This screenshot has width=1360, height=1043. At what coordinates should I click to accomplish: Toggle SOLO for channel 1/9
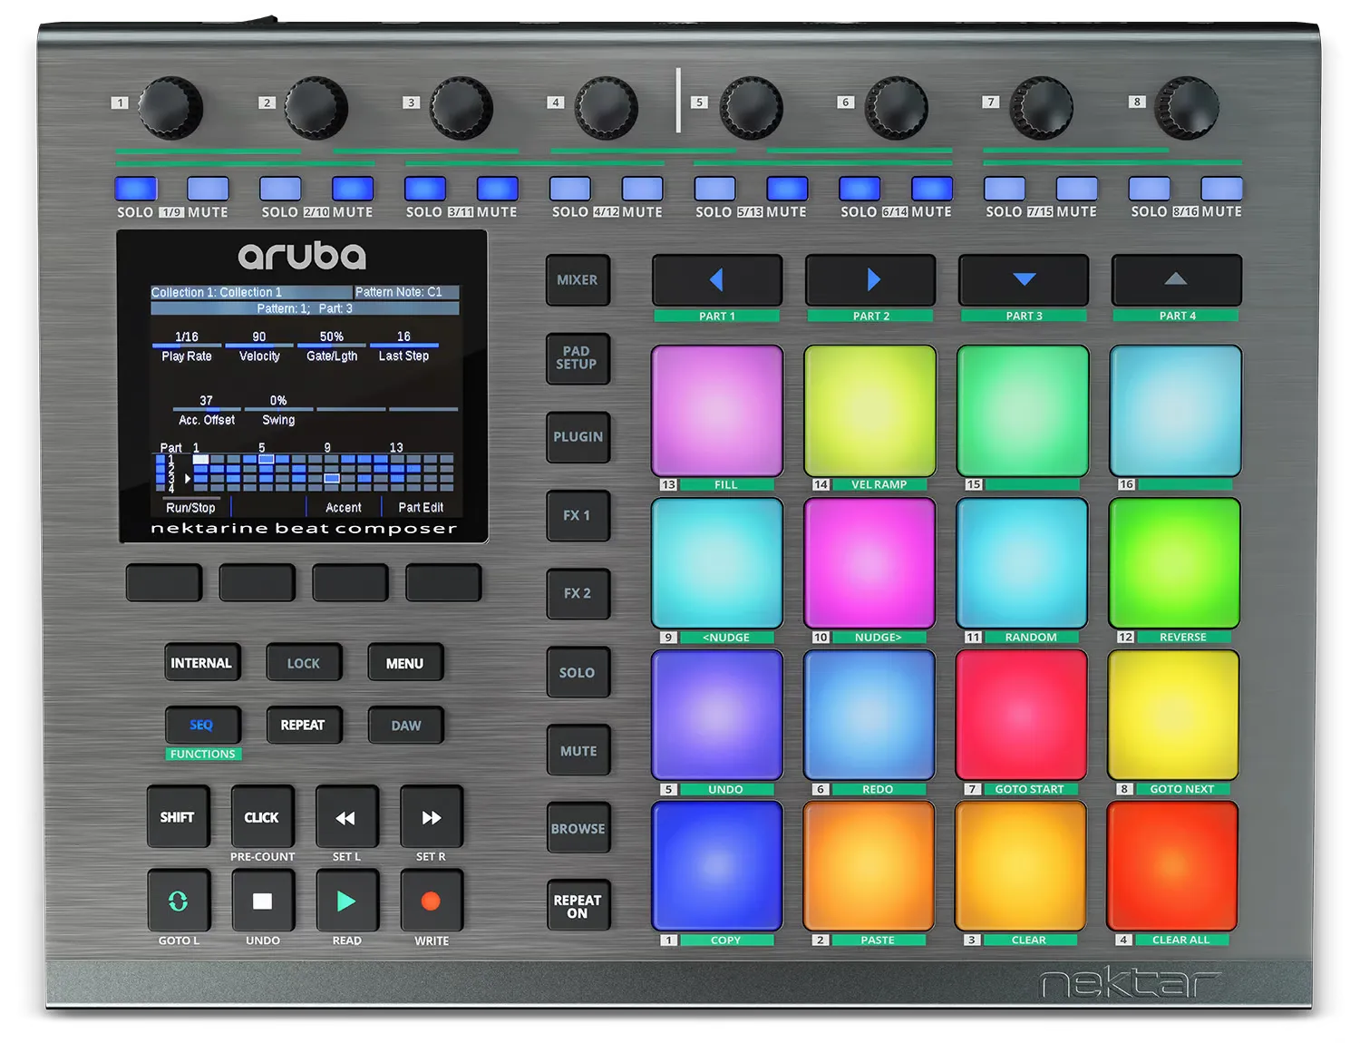click(136, 189)
